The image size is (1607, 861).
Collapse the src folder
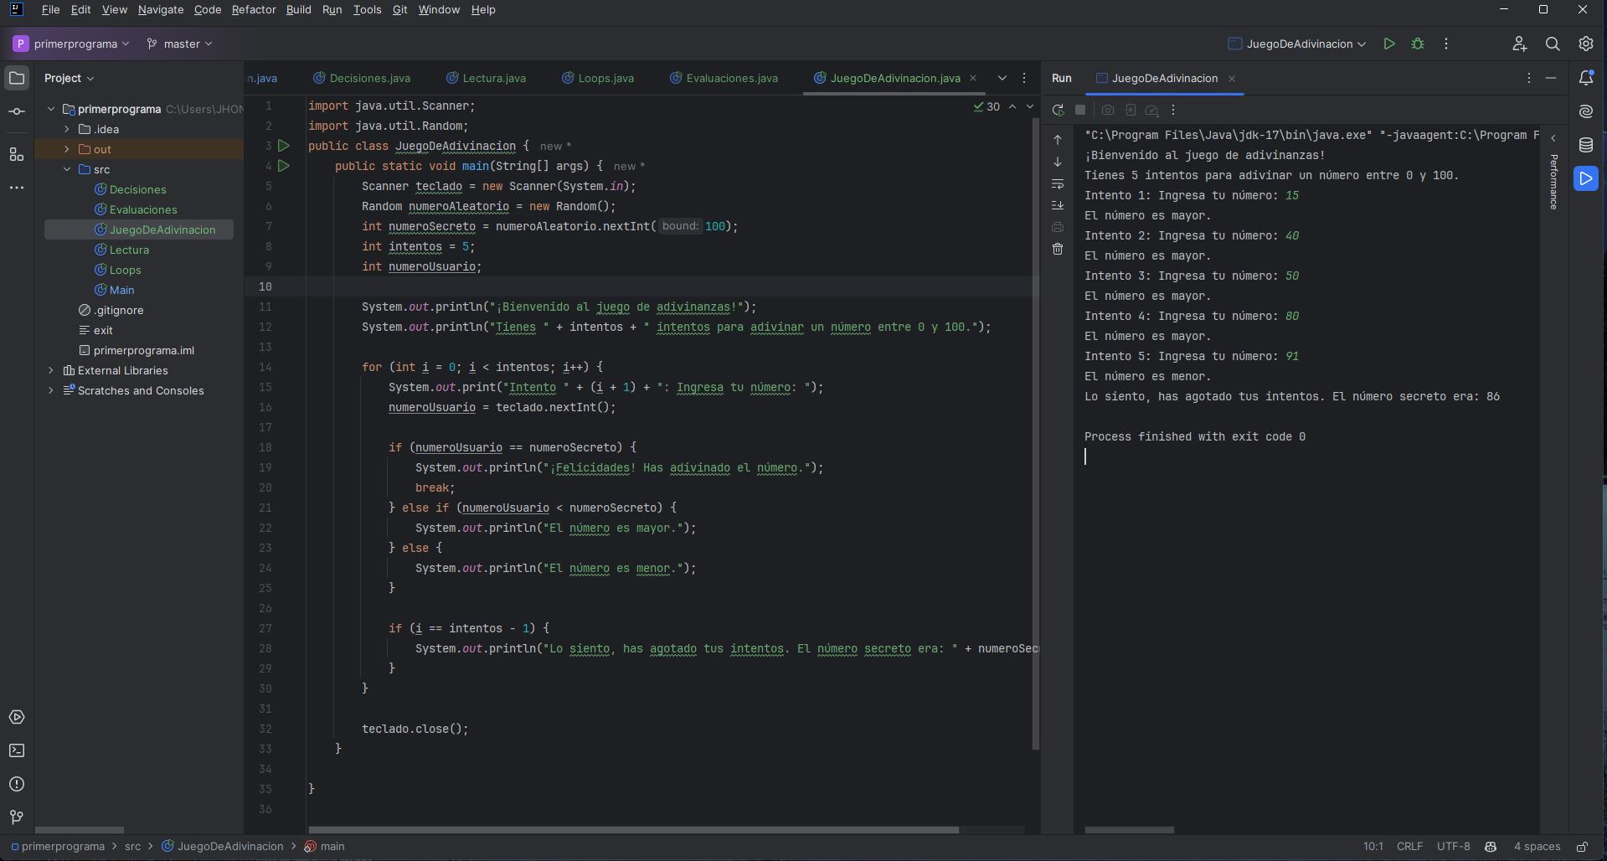coord(67,169)
